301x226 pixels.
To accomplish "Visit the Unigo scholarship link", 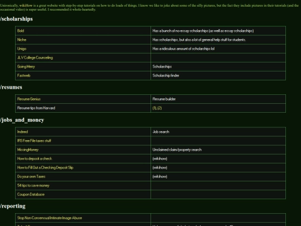I will (x=22, y=49).
